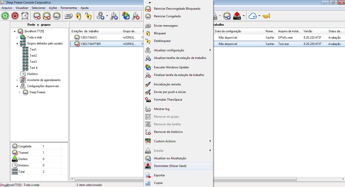This screenshot has width=345, height=187.
Task: Click the Windows Update flag toolbar icon
Action: [126, 16]
